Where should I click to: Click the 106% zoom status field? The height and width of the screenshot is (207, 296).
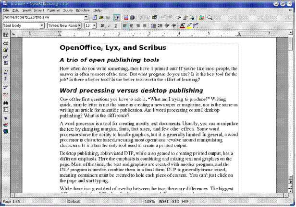(x=150, y=201)
